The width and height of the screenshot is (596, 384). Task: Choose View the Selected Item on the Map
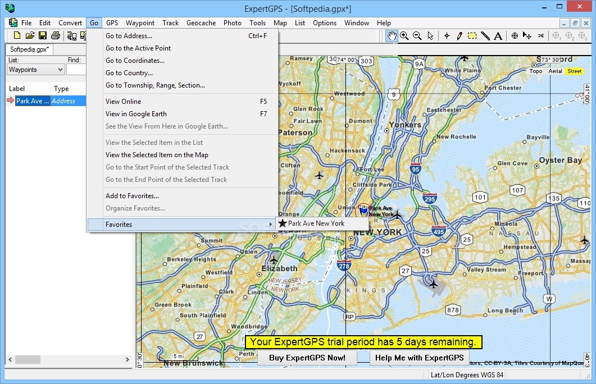point(183,155)
